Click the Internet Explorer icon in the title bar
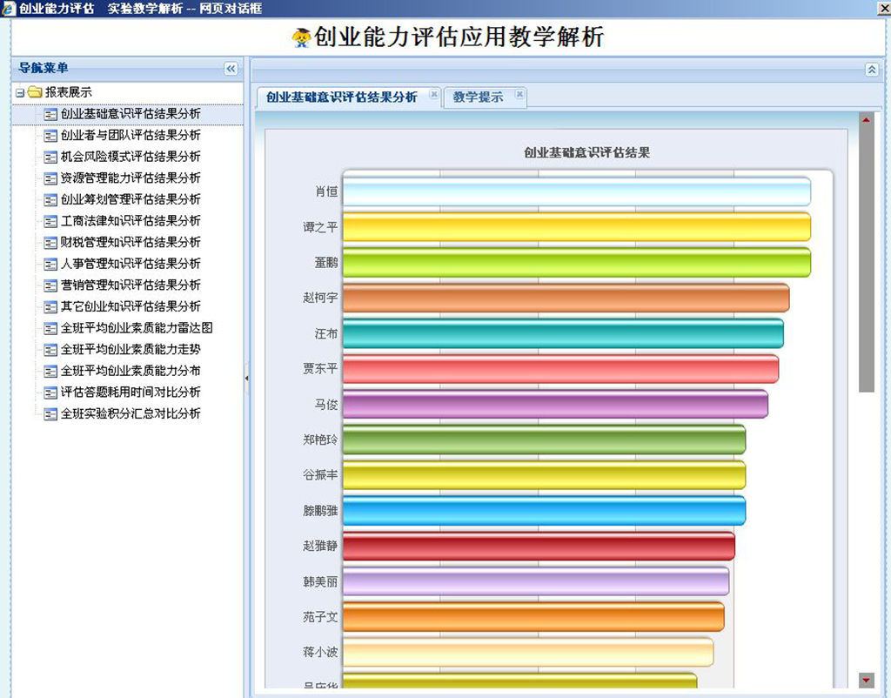The height and width of the screenshot is (698, 891). pos(9,9)
